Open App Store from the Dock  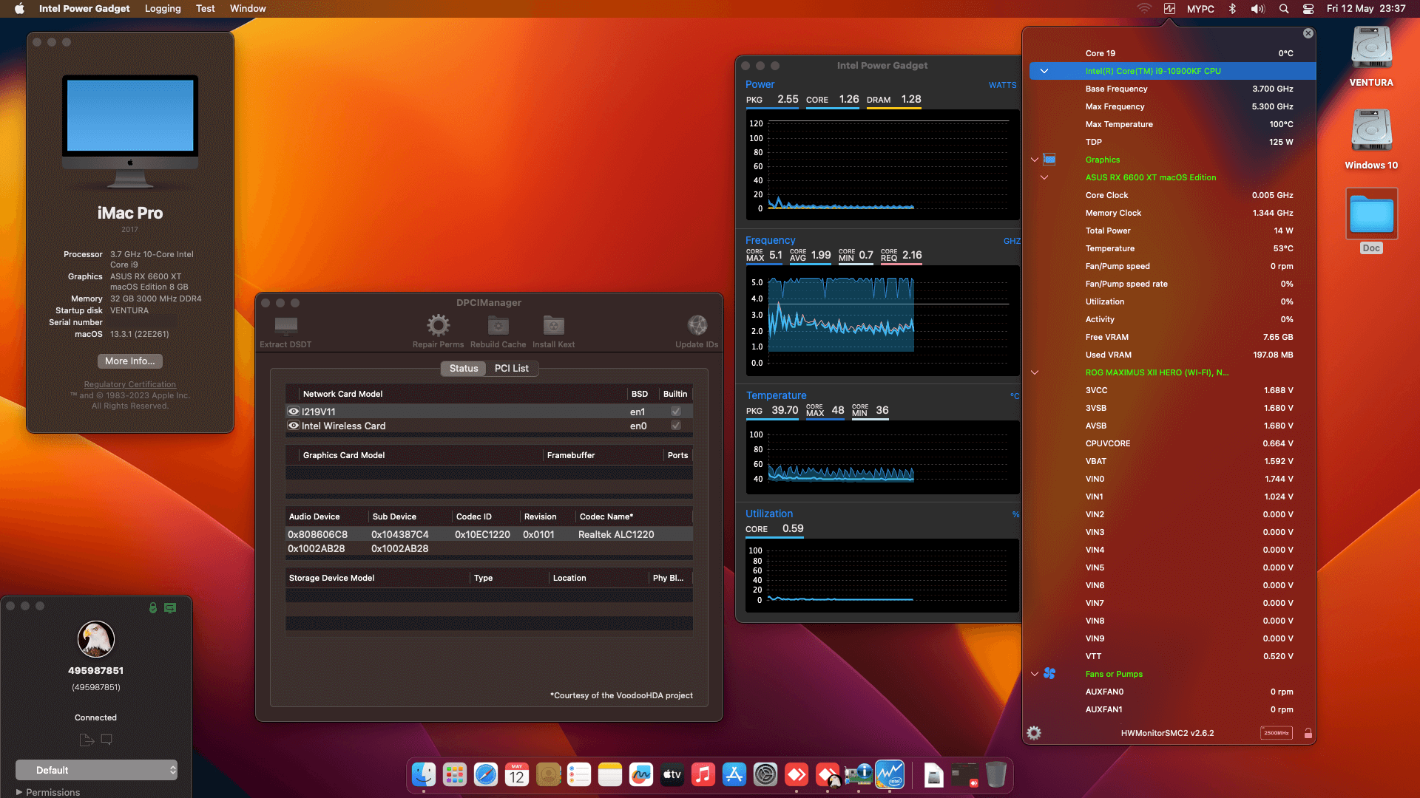click(x=734, y=774)
